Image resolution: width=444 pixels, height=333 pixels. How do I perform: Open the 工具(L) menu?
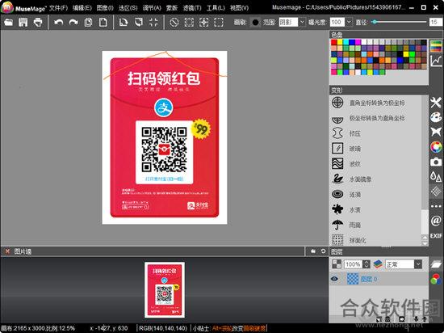click(x=216, y=8)
